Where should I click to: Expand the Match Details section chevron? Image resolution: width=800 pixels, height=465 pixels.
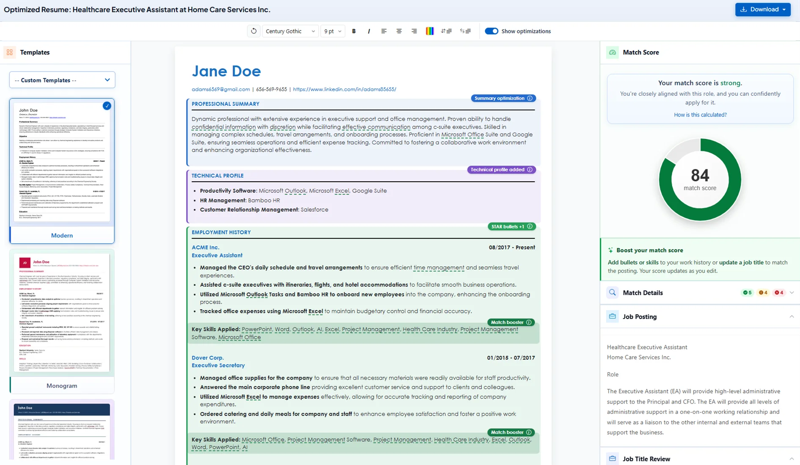click(792, 293)
